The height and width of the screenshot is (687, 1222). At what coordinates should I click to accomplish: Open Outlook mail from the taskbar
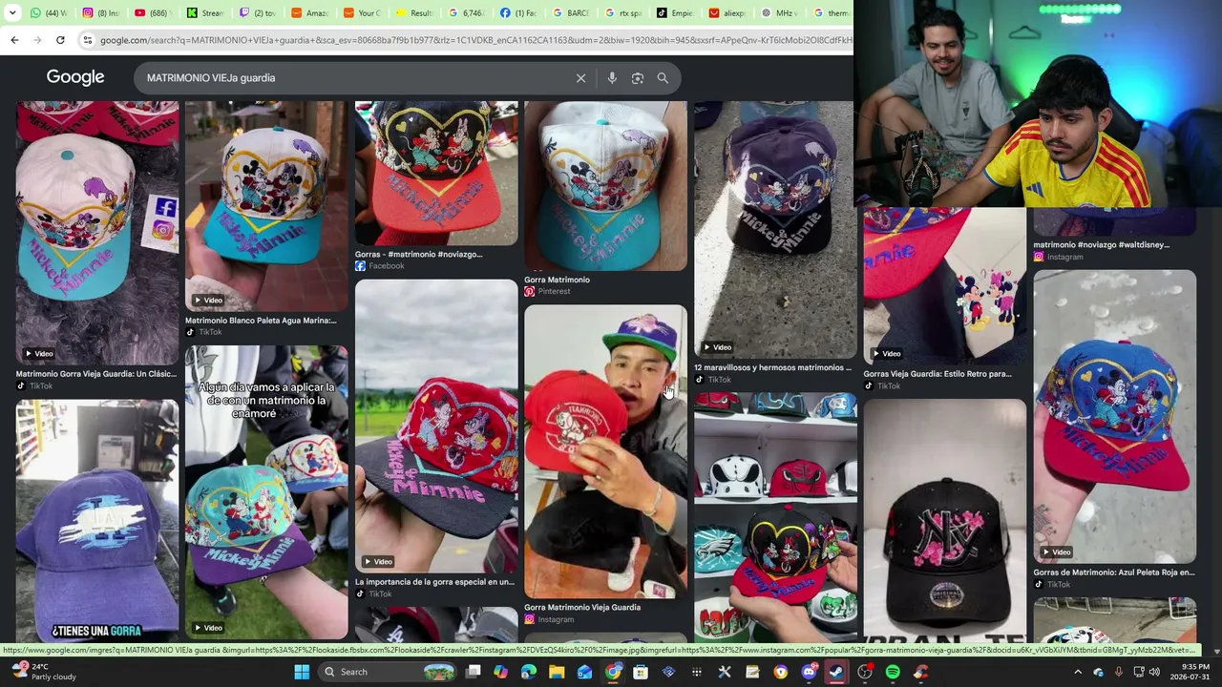coord(584,672)
